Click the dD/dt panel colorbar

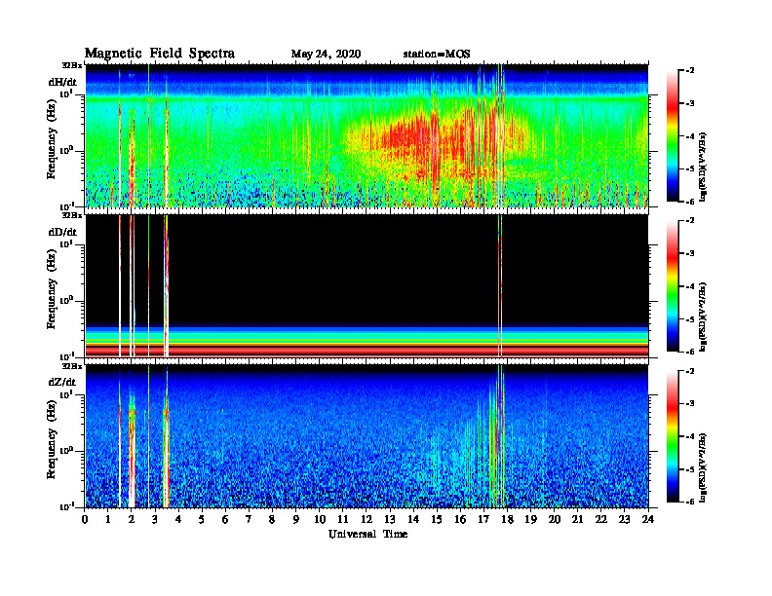coord(672,285)
